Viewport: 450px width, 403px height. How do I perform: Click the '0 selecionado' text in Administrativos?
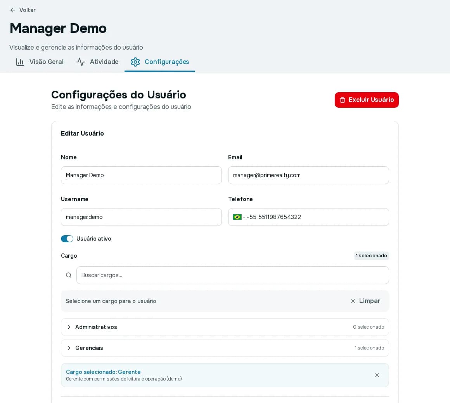pos(369,327)
